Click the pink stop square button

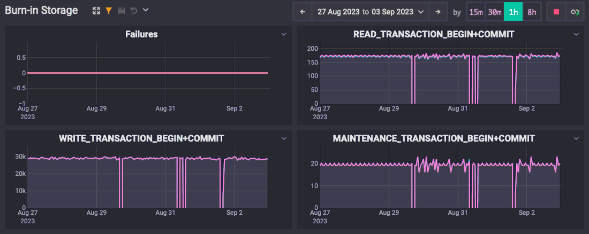pos(556,12)
